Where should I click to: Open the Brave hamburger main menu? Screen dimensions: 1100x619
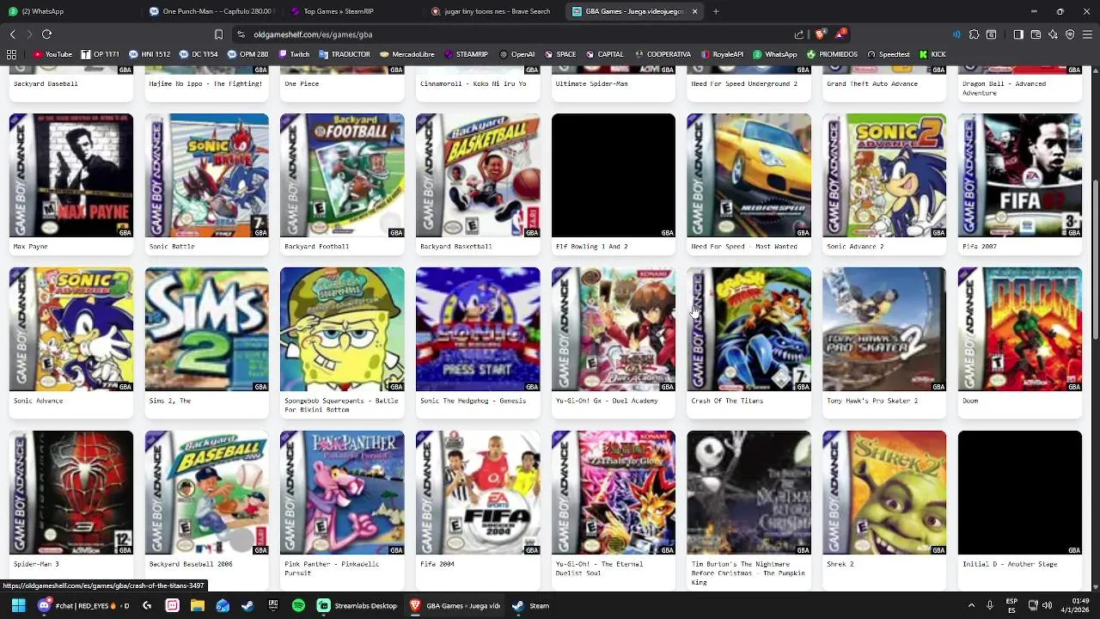(x=1088, y=34)
